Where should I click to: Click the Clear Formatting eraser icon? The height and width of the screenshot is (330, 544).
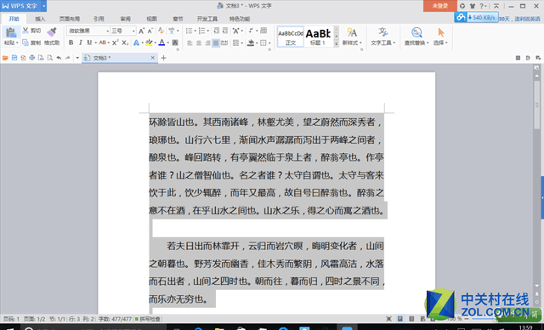(x=161, y=31)
